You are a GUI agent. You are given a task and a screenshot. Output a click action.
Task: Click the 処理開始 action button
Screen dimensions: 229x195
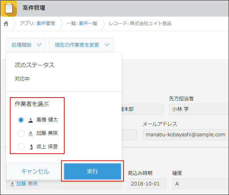point(26,45)
